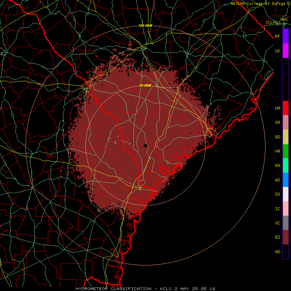This screenshot has height=291, width=291.
Task: Click the HHC product code text
Action: (284, 19)
